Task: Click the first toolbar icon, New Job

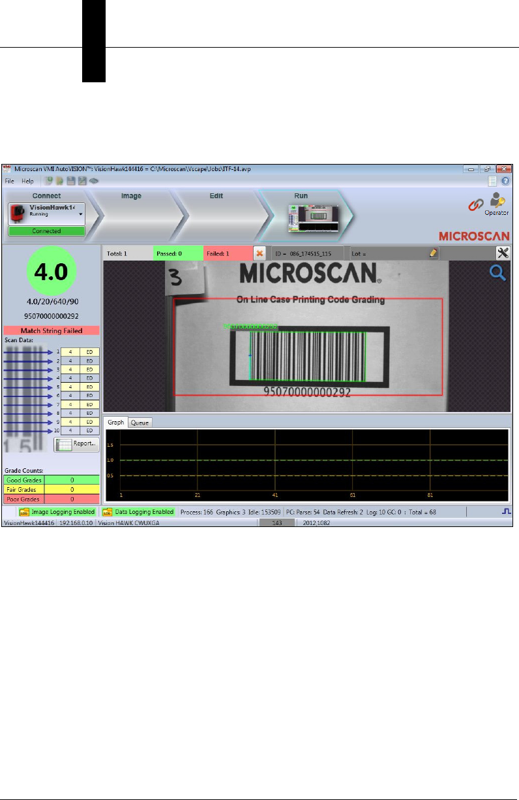Action: coord(48,181)
